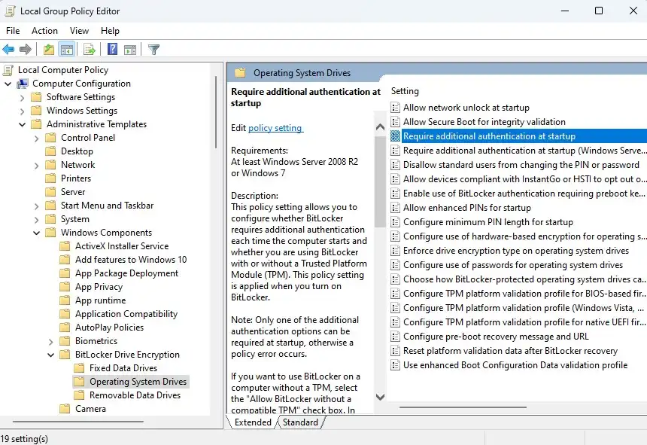
Task: Switch to the Standard tab
Action: tap(300, 422)
